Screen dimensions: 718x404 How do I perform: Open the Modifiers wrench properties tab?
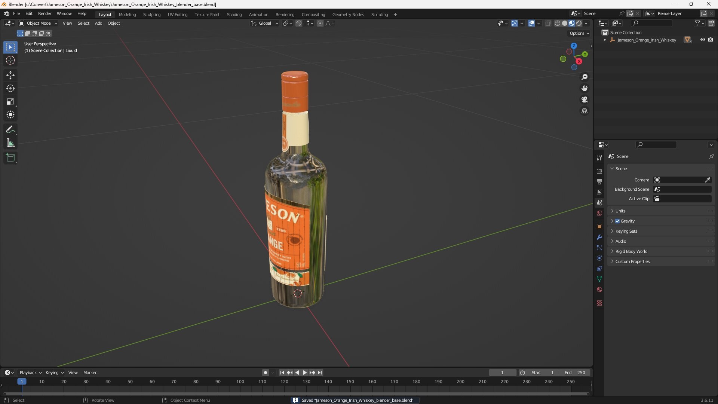(x=599, y=237)
